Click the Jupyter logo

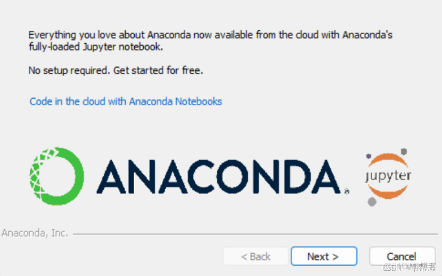click(388, 176)
